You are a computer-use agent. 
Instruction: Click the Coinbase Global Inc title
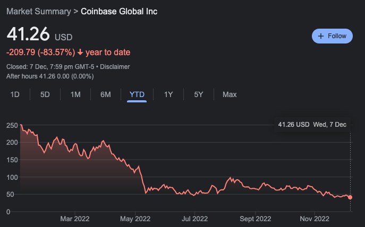119,11
